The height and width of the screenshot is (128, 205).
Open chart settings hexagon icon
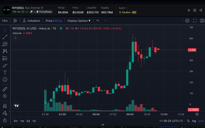187,21
